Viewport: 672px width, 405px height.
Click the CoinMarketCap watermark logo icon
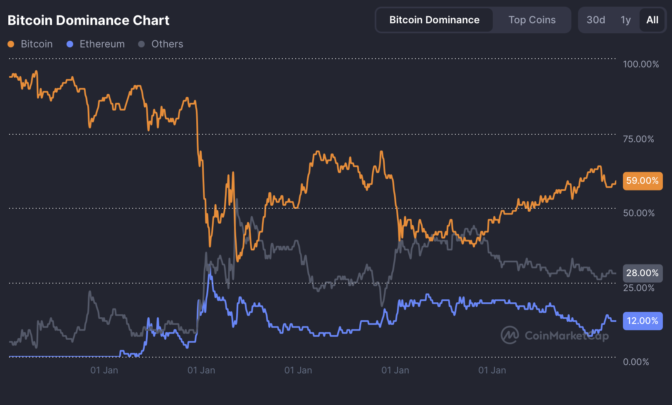509,335
